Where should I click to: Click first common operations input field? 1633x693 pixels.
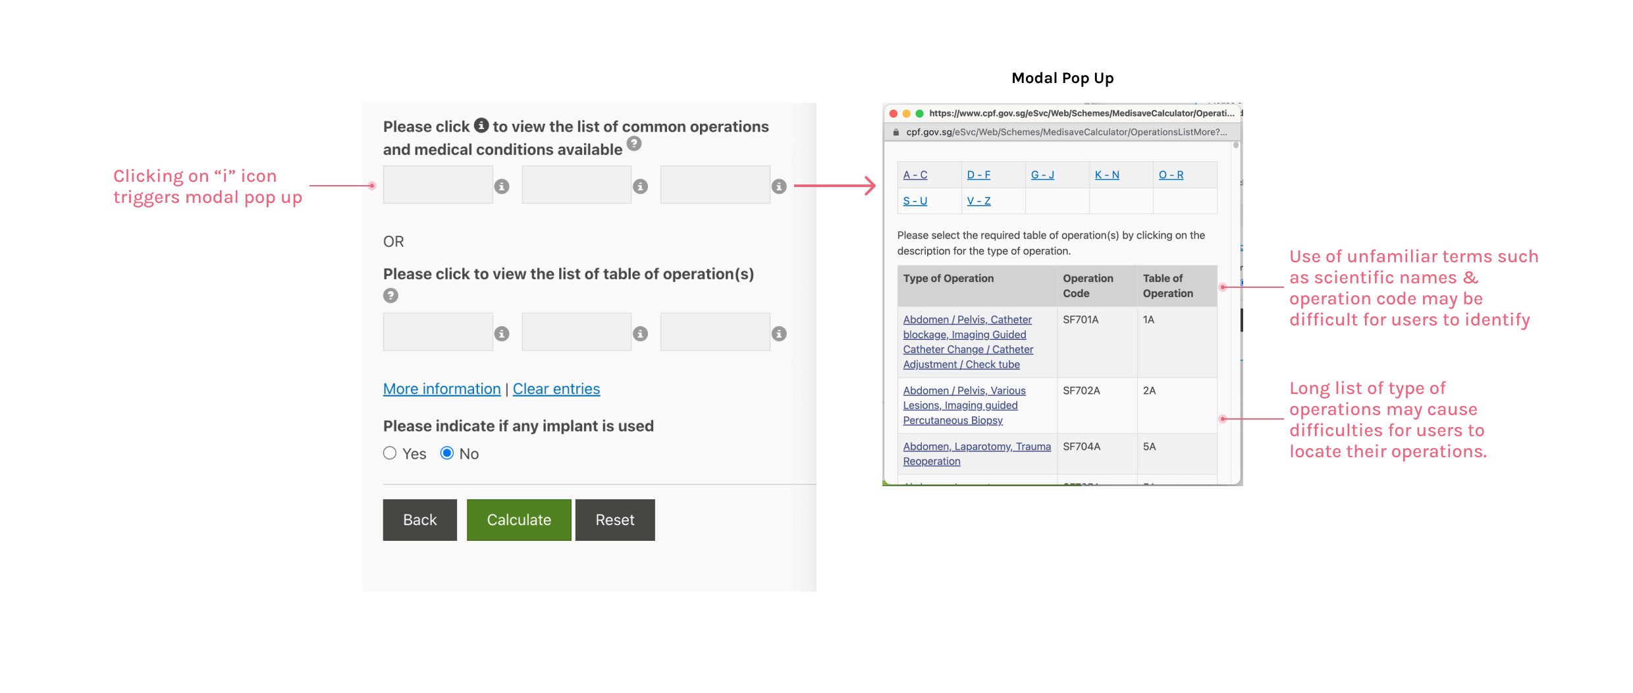click(438, 184)
